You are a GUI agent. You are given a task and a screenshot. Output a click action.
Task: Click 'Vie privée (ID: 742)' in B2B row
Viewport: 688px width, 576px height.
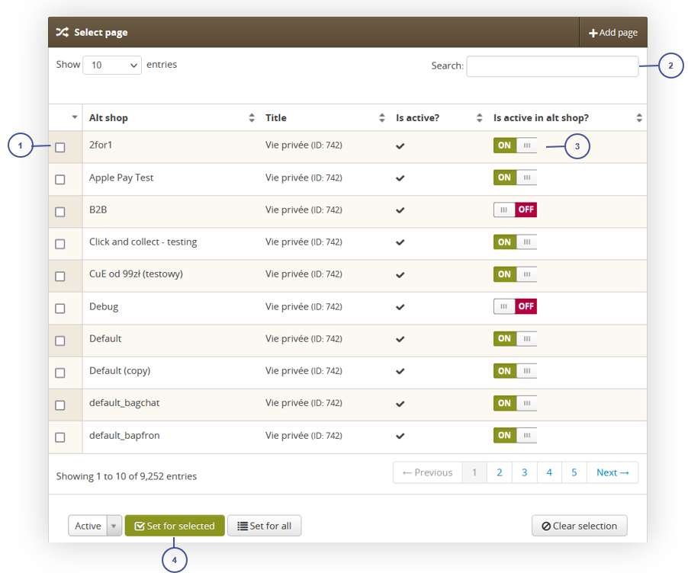(304, 210)
